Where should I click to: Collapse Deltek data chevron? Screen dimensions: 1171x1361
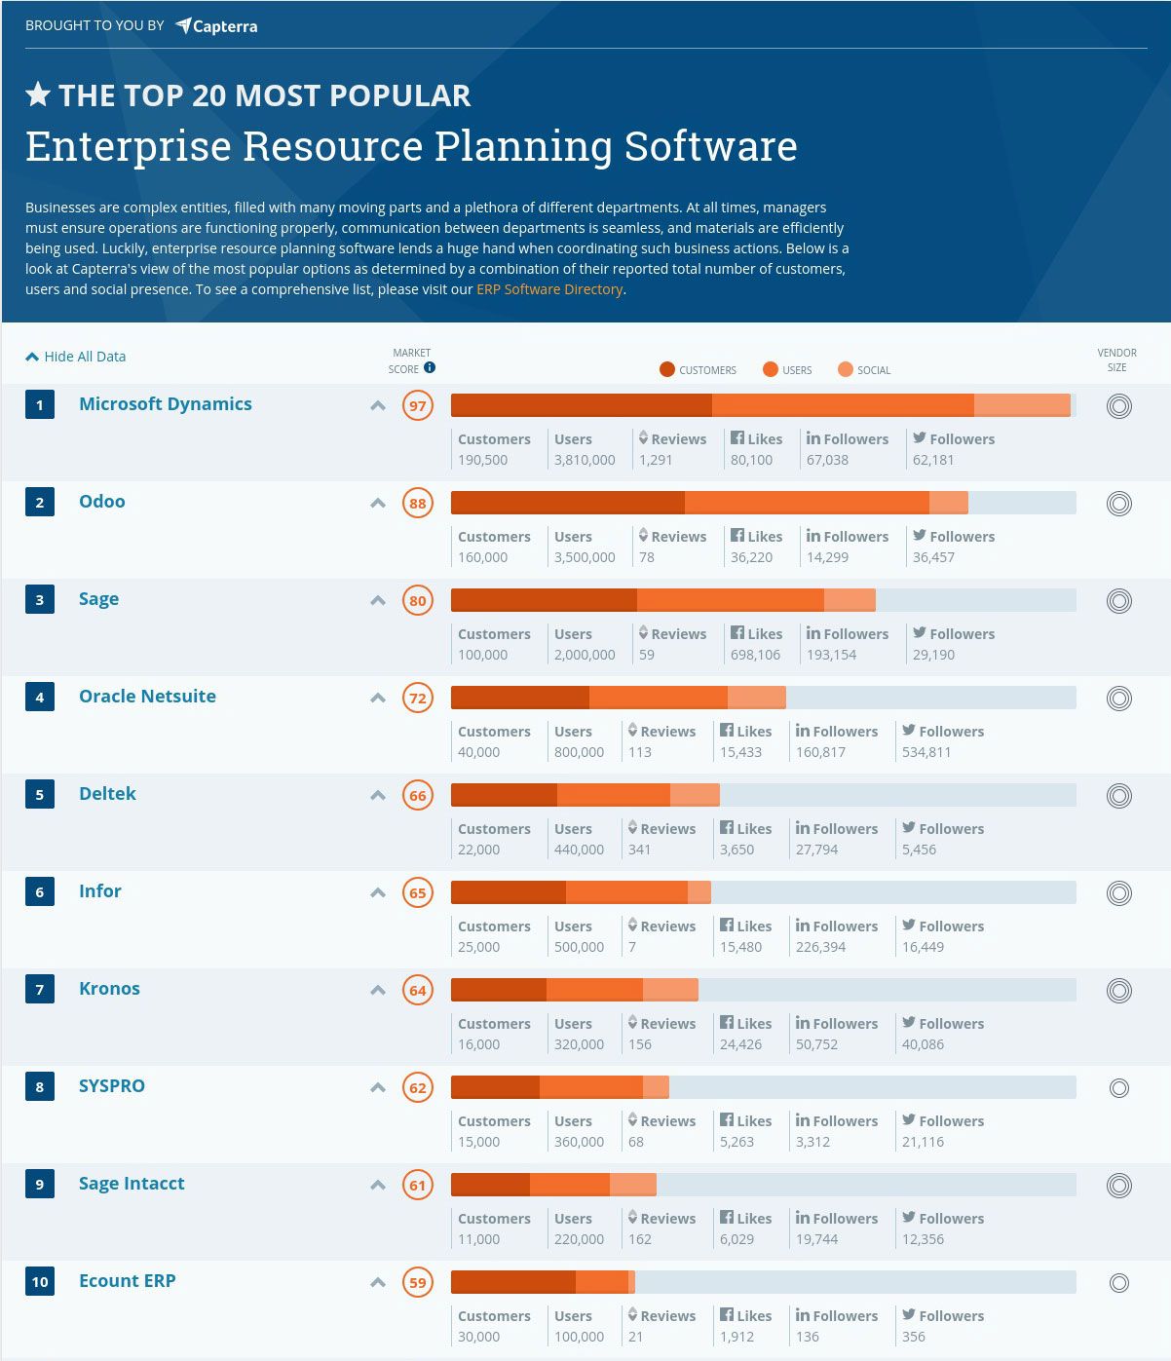pyautogui.click(x=378, y=796)
